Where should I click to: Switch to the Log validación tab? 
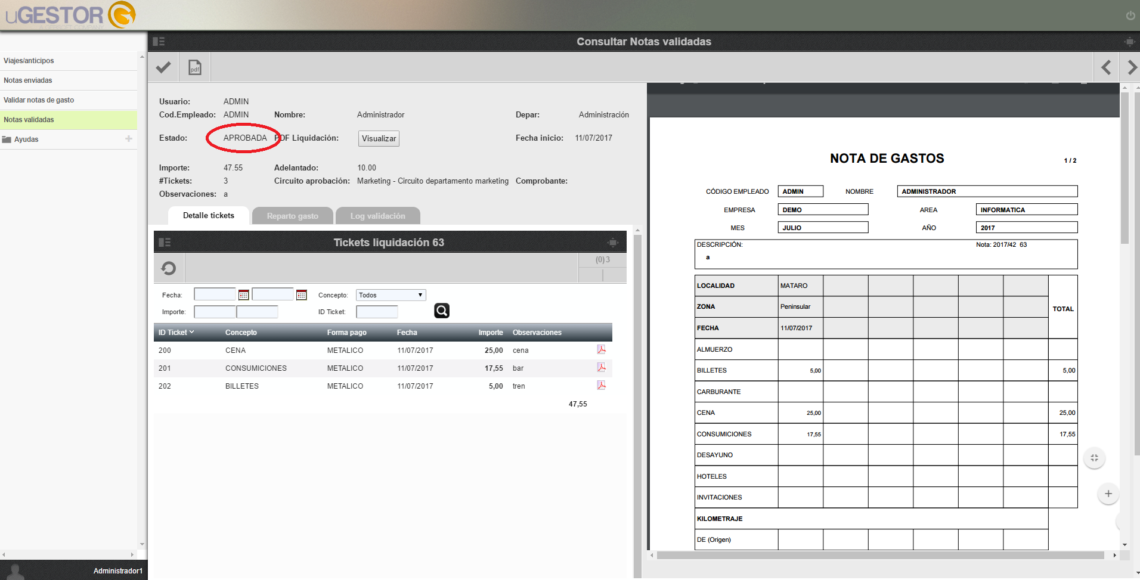[x=377, y=216]
